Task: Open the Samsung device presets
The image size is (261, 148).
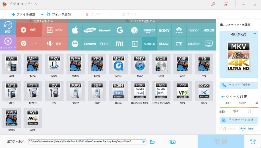Action: pos(90,30)
